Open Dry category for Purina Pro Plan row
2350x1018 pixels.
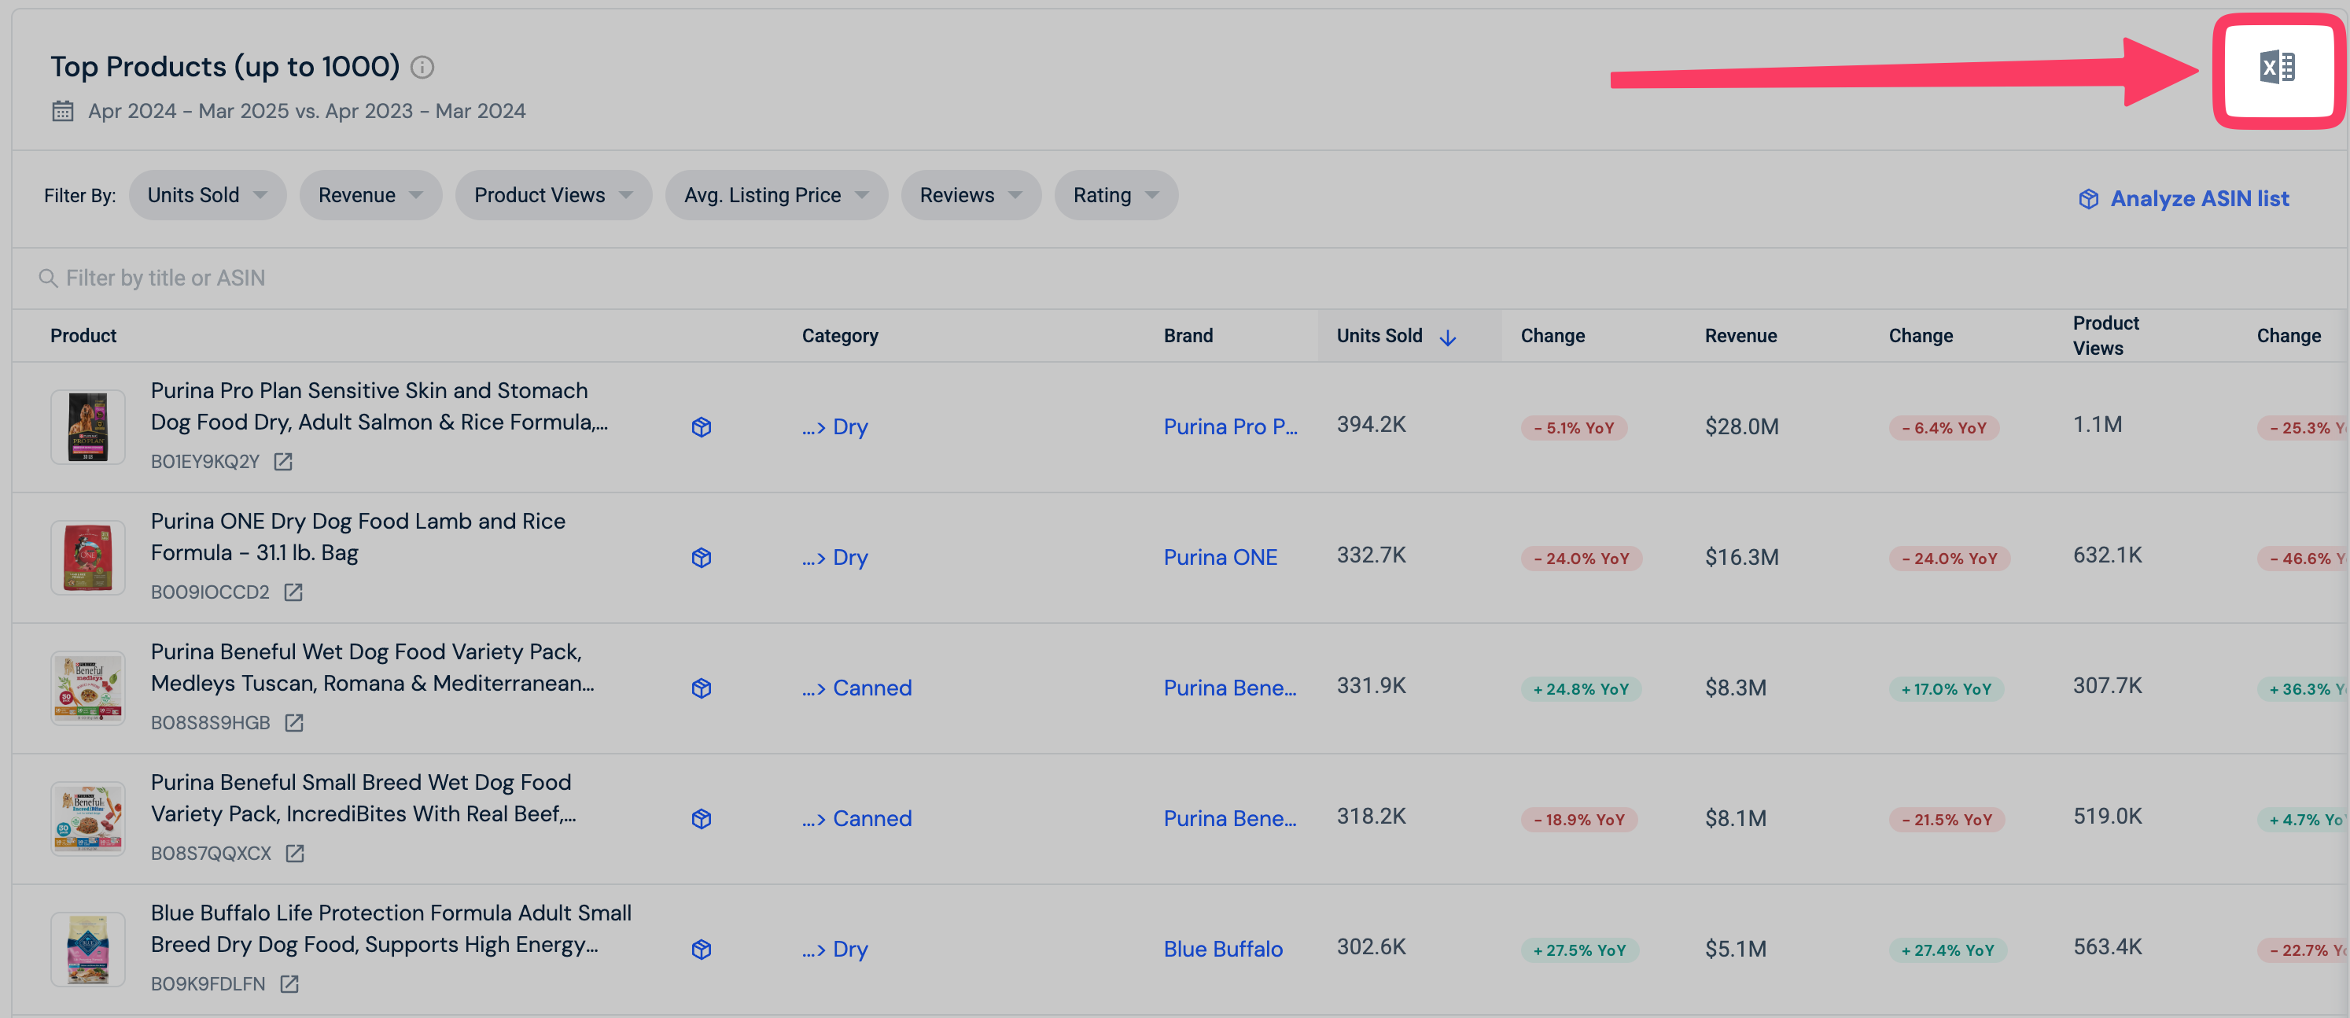[834, 427]
